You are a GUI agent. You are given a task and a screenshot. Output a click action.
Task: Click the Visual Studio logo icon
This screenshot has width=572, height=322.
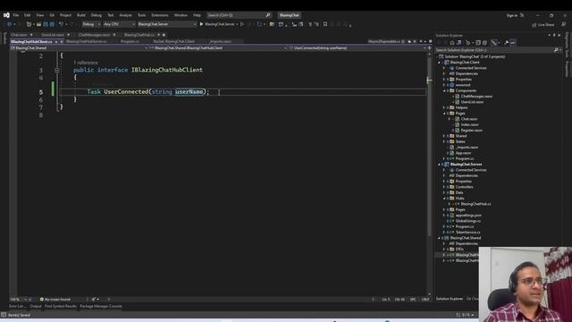point(6,15)
